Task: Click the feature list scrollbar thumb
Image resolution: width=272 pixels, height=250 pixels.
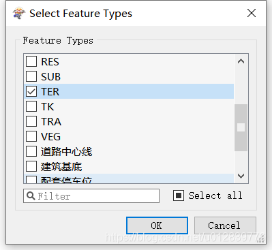Action: (x=241, y=127)
